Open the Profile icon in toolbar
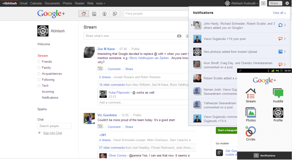The height and width of the screenshot is (160, 292). tap(104, 14)
